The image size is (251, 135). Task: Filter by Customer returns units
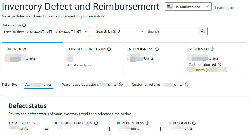click(157, 84)
